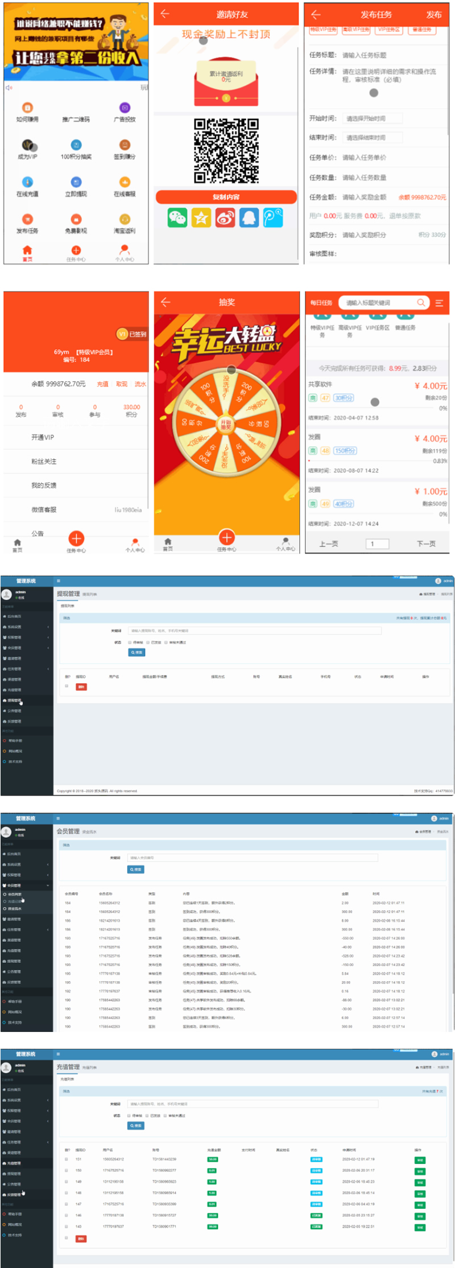Open the 结束时间 date picker in 发布任务

[x=373, y=138]
